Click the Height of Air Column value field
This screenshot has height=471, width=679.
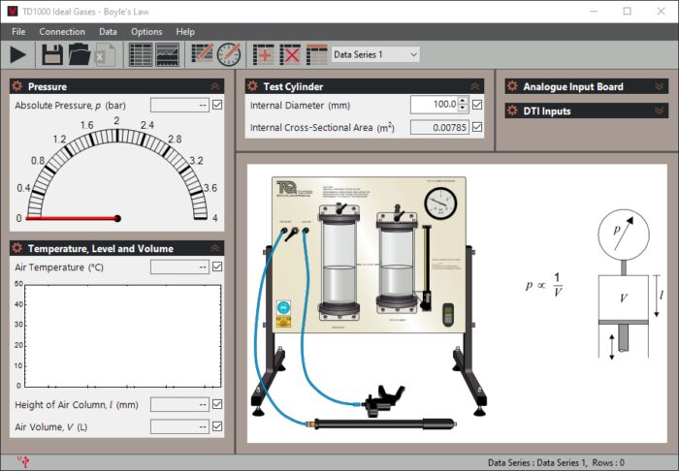pyautogui.click(x=179, y=404)
